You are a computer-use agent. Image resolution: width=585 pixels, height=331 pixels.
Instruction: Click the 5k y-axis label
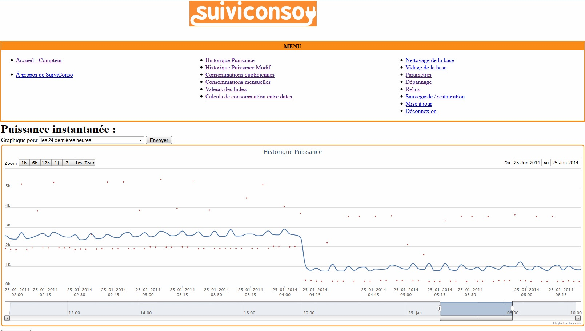8,186
